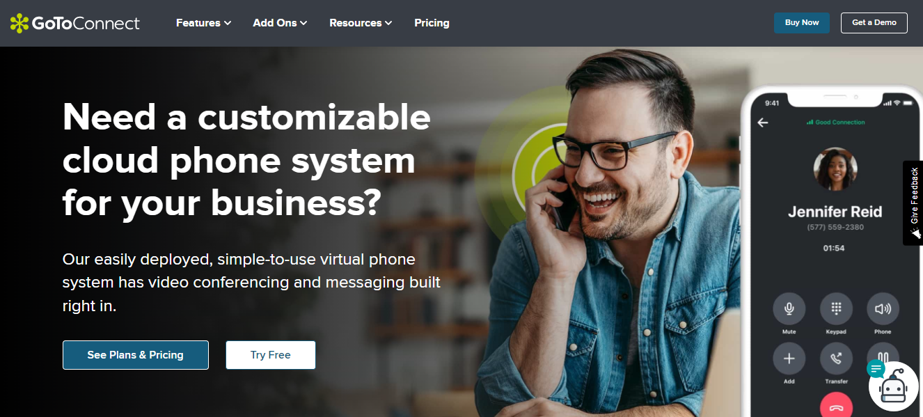This screenshot has width=923, height=417.
Task: Expand the Add Ons dropdown menu
Action: [x=280, y=23]
